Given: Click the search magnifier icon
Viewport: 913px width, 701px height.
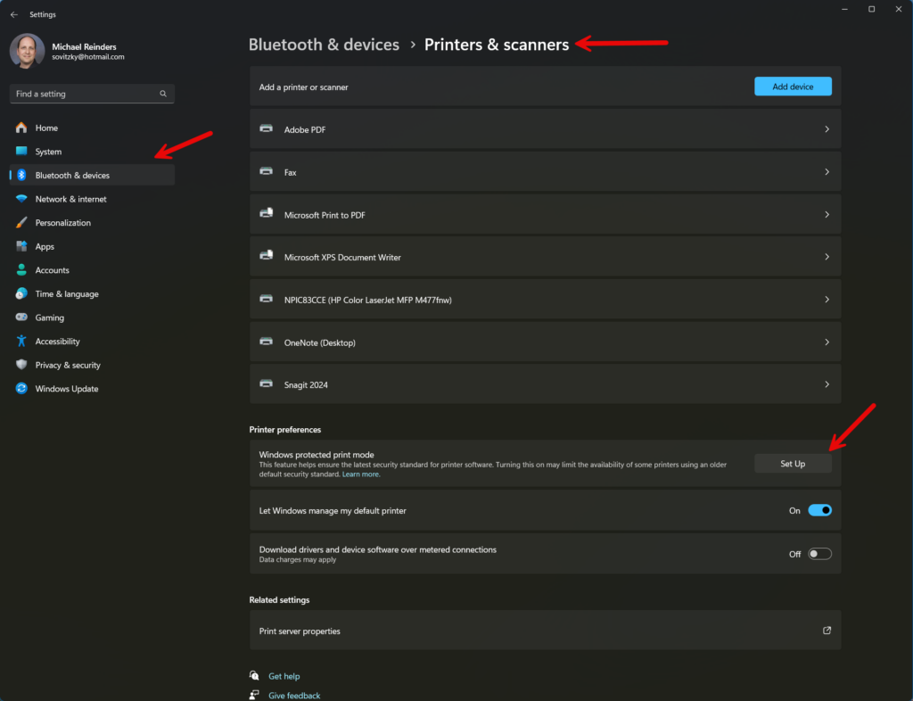Looking at the screenshot, I should (163, 94).
